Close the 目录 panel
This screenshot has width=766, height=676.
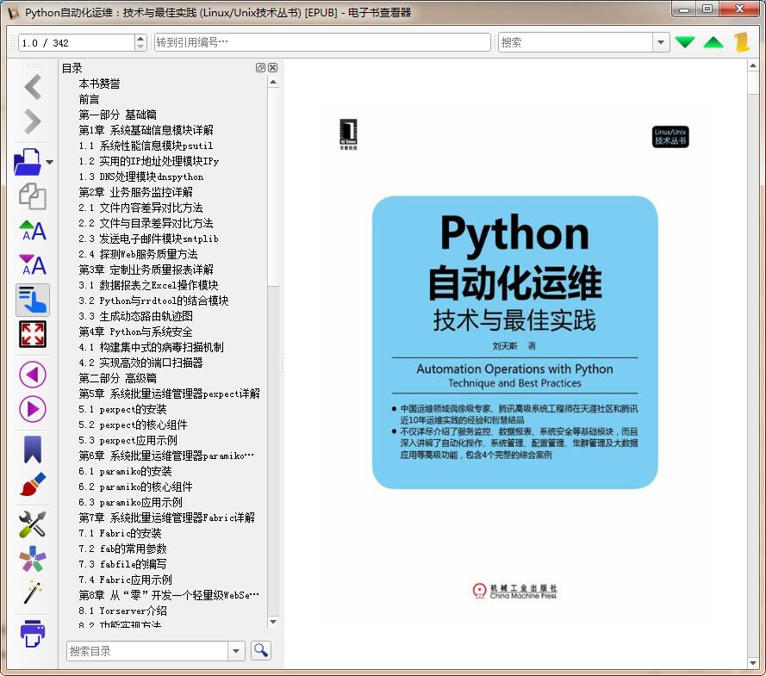point(272,67)
